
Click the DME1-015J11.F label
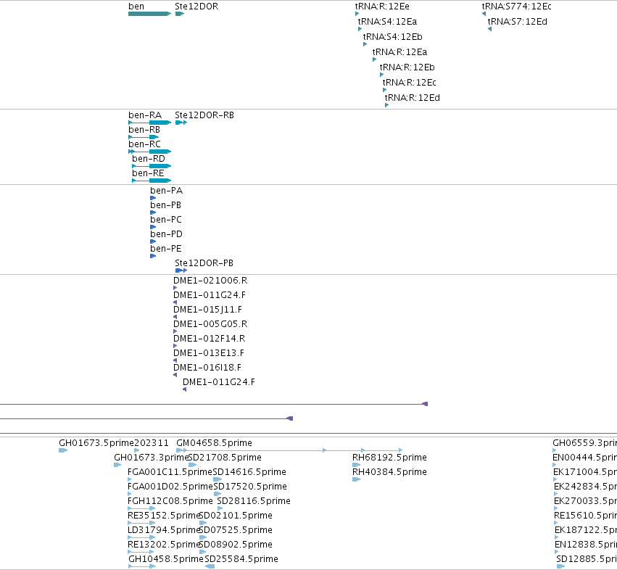pos(207,310)
